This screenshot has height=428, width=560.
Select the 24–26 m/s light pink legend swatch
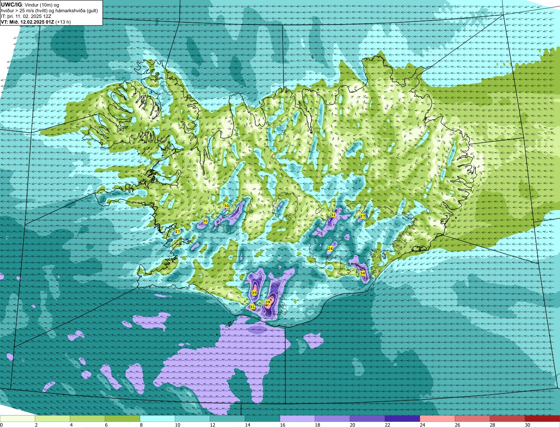437,419
